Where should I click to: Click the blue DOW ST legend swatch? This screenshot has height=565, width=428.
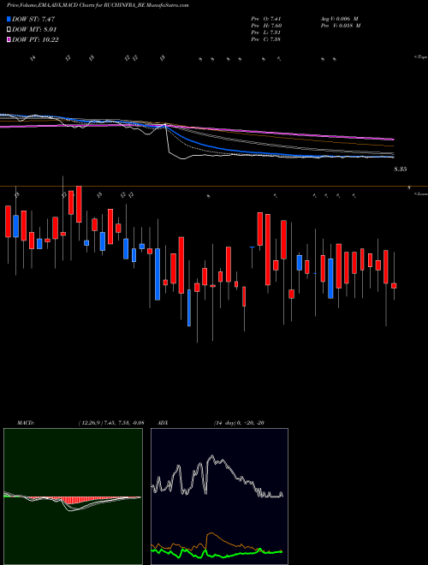click(9, 19)
